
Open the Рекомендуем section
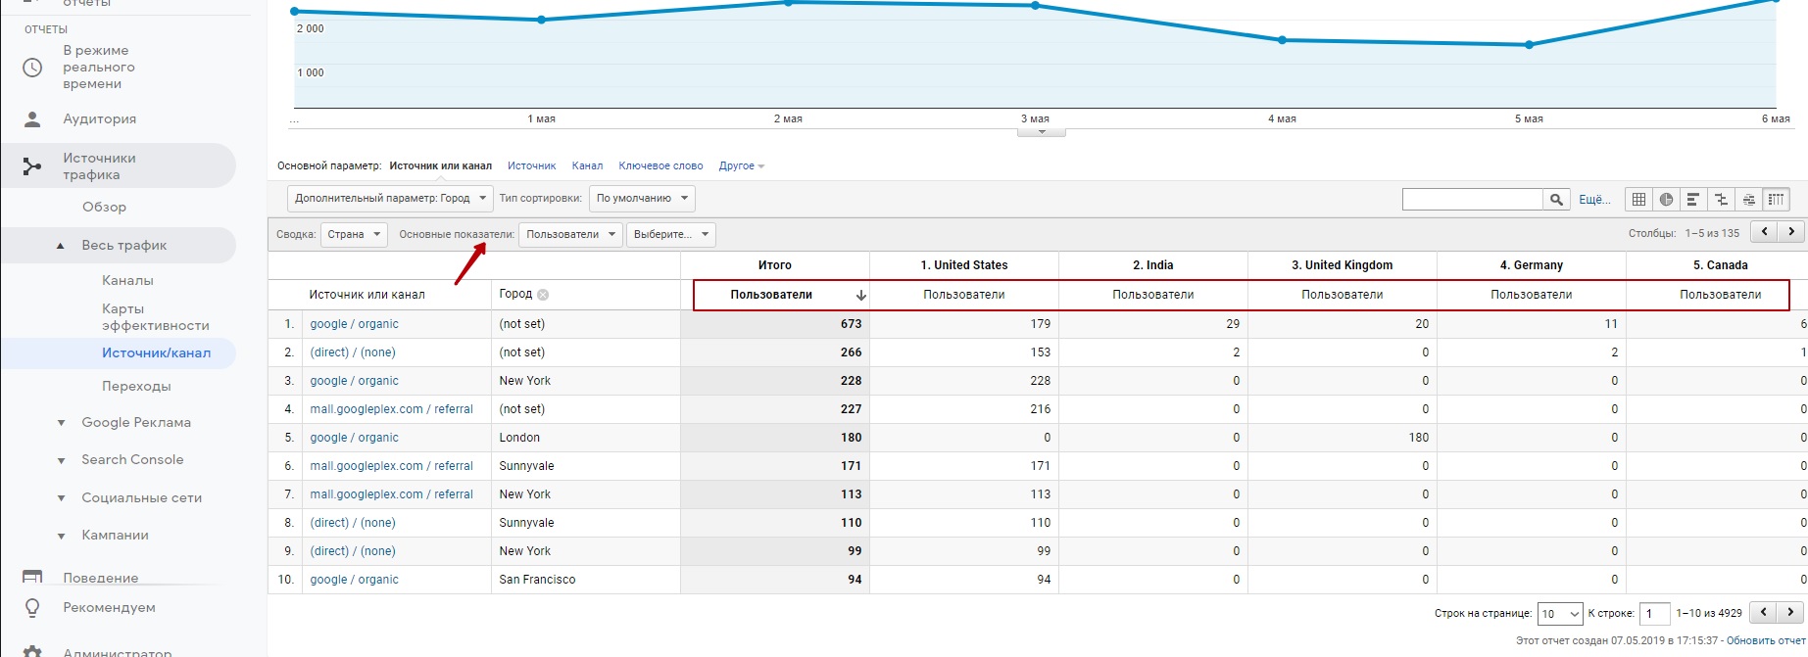click(x=110, y=607)
